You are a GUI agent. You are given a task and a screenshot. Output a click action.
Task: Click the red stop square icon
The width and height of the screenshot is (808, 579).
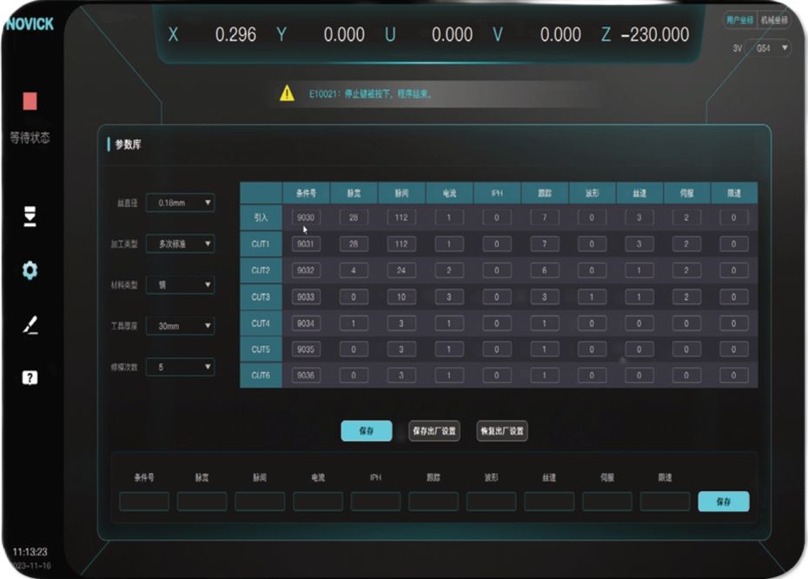(30, 102)
